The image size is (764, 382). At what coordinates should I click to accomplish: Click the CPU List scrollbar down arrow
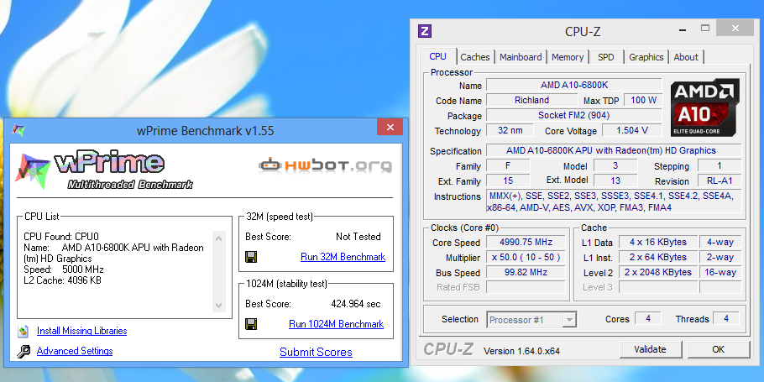(218, 306)
